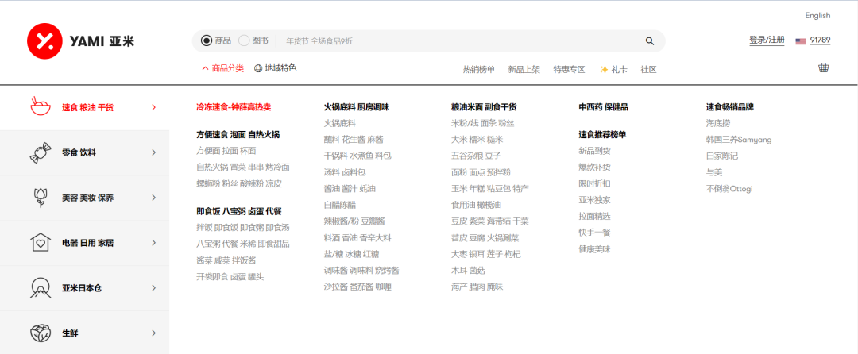The height and width of the screenshot is (354, 858).
Task: Click the flower icon for 美容 美妆 保养
Action: point(40,198)
